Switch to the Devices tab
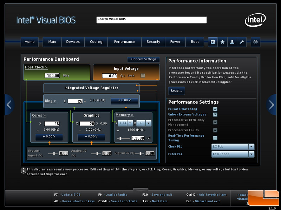Viewport: 281px width, 210px height. (x=73, y=42)
